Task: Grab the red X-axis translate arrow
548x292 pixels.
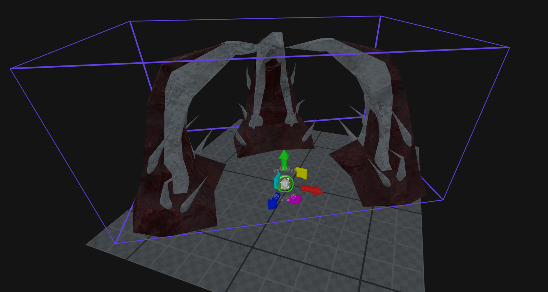Action: (312, 190)
